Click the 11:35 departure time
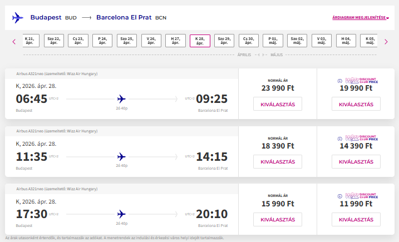 pos(31,156)
